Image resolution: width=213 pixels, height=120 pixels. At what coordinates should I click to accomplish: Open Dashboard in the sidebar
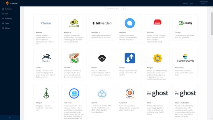8,9
